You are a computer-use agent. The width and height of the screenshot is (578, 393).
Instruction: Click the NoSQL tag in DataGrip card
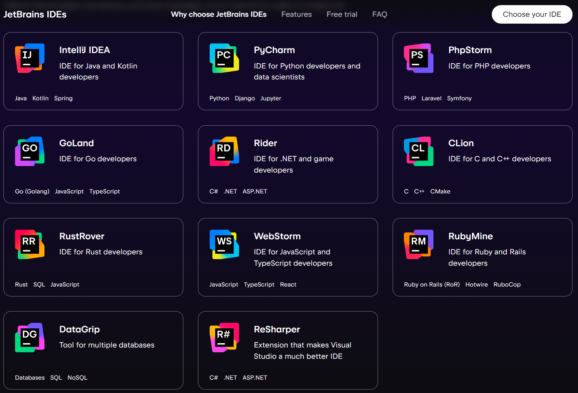pyautogui.click(x=77, y=378)
